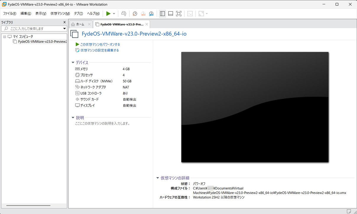Click the message log icon in the status bar
This screenshot has height=214, width=357.
[349, 211]
